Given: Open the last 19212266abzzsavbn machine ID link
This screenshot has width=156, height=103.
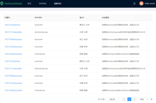Looking at the screenshot, I should (x=13, y=90).
